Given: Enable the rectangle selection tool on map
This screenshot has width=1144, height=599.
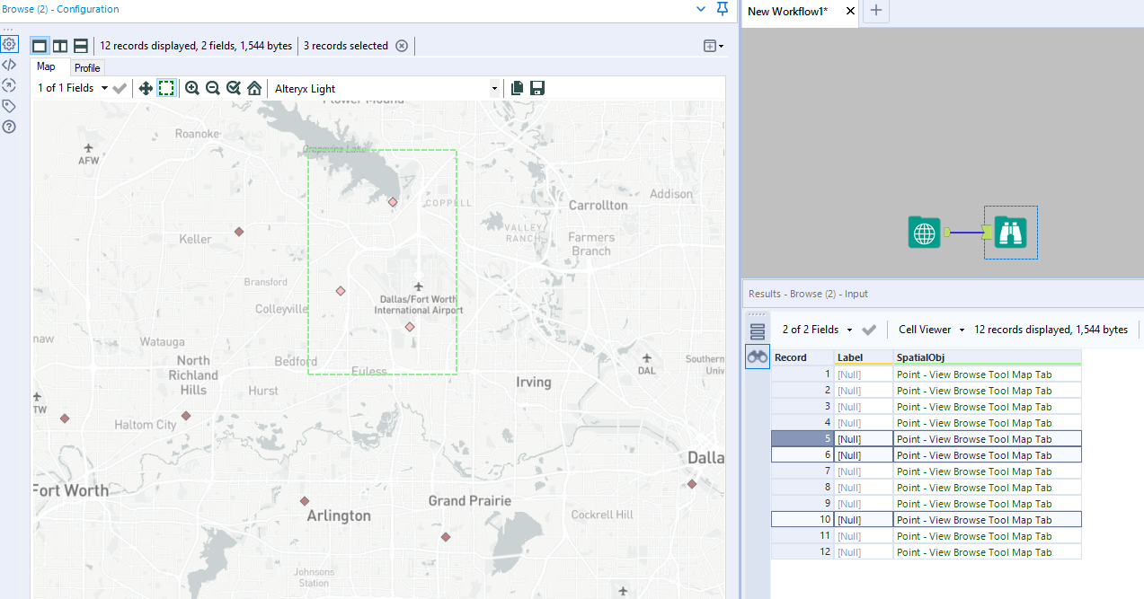Looking at the screenshot, I should point(166,87).
